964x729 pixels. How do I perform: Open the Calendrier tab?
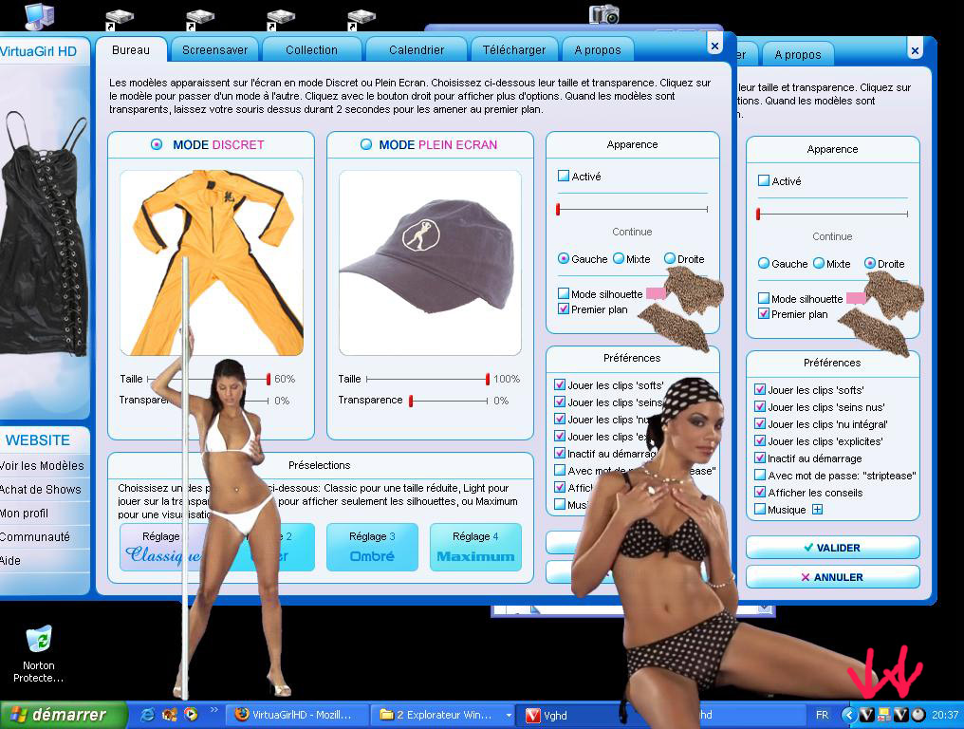coord(417,49)
